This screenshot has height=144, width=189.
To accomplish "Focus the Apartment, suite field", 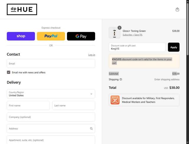I will (51, 140).
